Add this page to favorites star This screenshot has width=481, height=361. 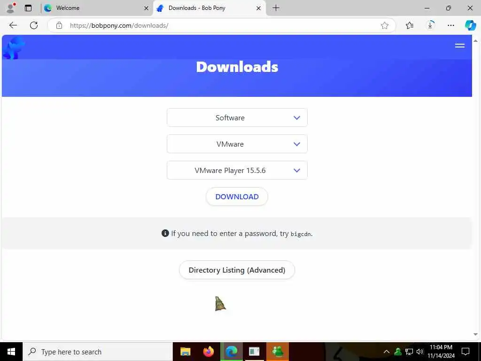point(384,25)
